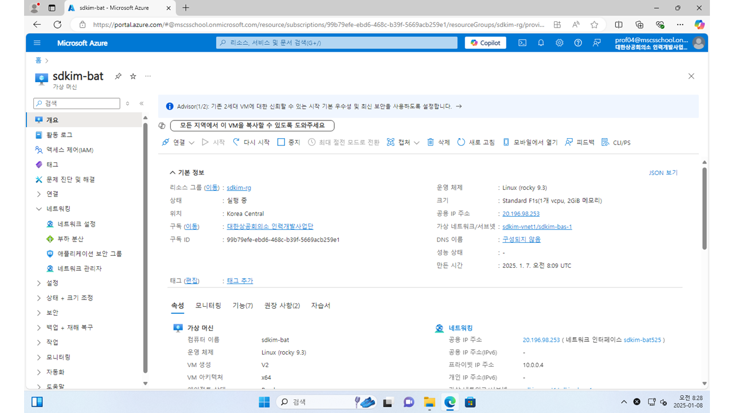Click 다시 시작 restart button

point(251,142)
